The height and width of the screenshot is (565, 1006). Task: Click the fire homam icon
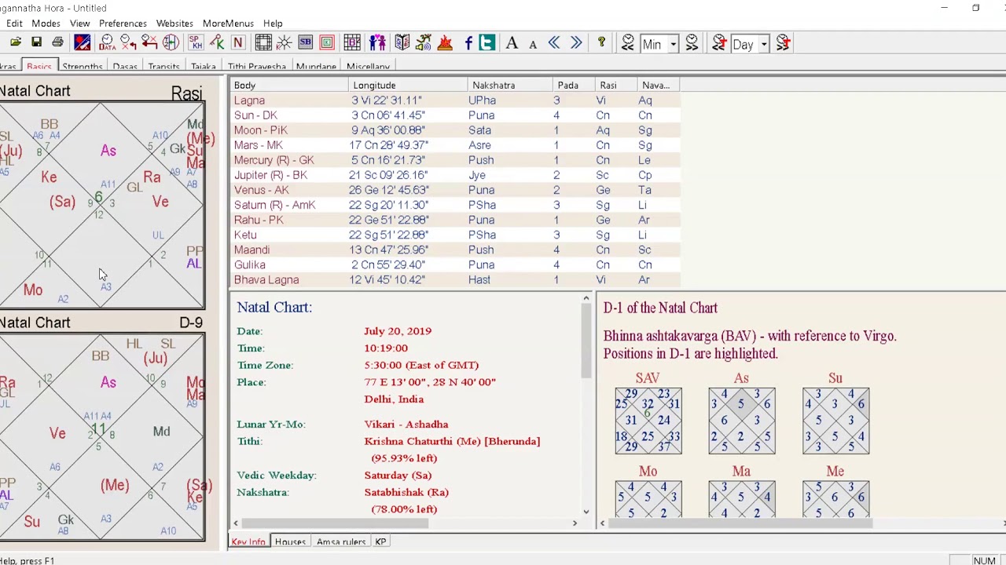(x=445, y=43)
